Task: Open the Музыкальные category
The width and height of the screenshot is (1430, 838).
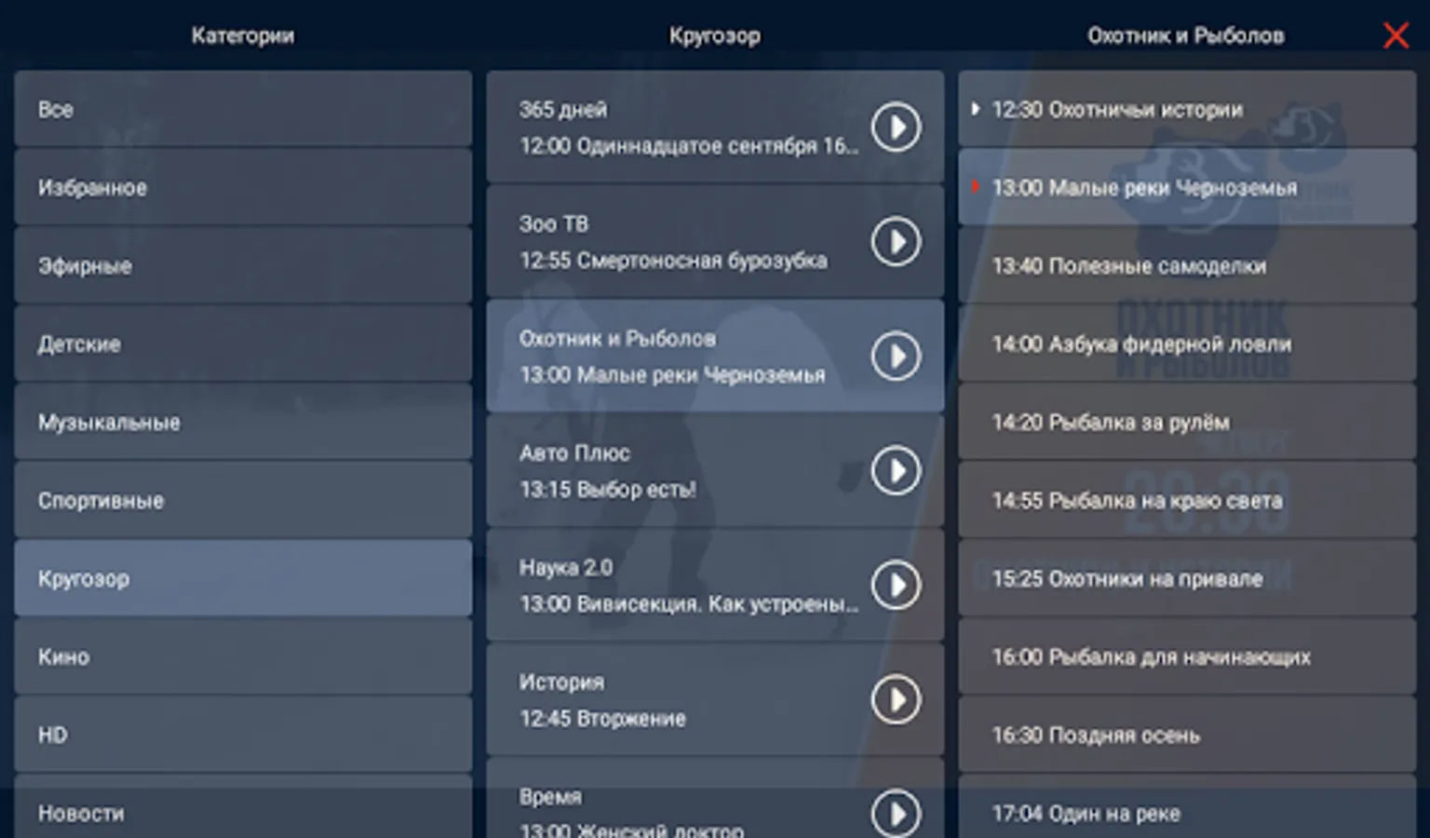Action: coord(243,422)
